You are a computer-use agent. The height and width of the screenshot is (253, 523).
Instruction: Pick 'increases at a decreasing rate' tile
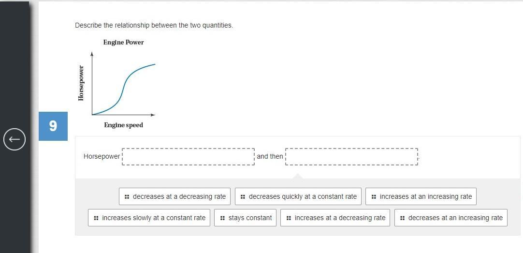click(335, 218)
